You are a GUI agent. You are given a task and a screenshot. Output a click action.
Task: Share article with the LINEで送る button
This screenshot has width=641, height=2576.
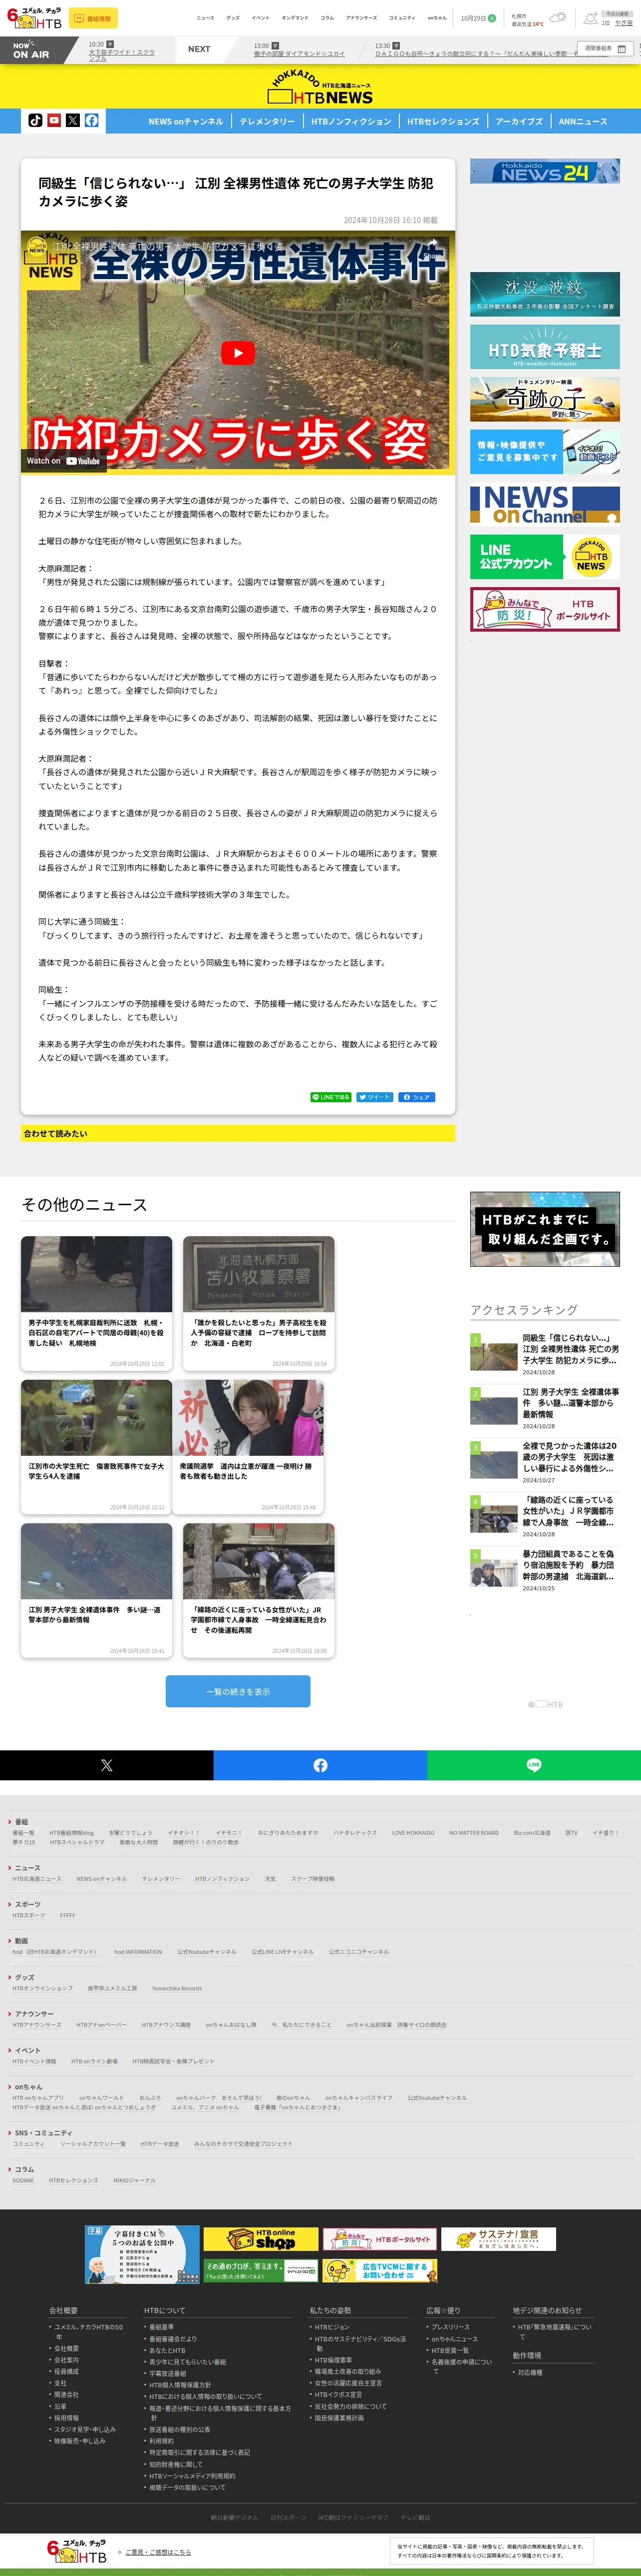pyautogui.click(x=330, y=1097)
